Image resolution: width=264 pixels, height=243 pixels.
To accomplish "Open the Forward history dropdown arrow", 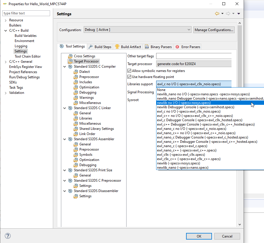I will (x=233, y=14).
